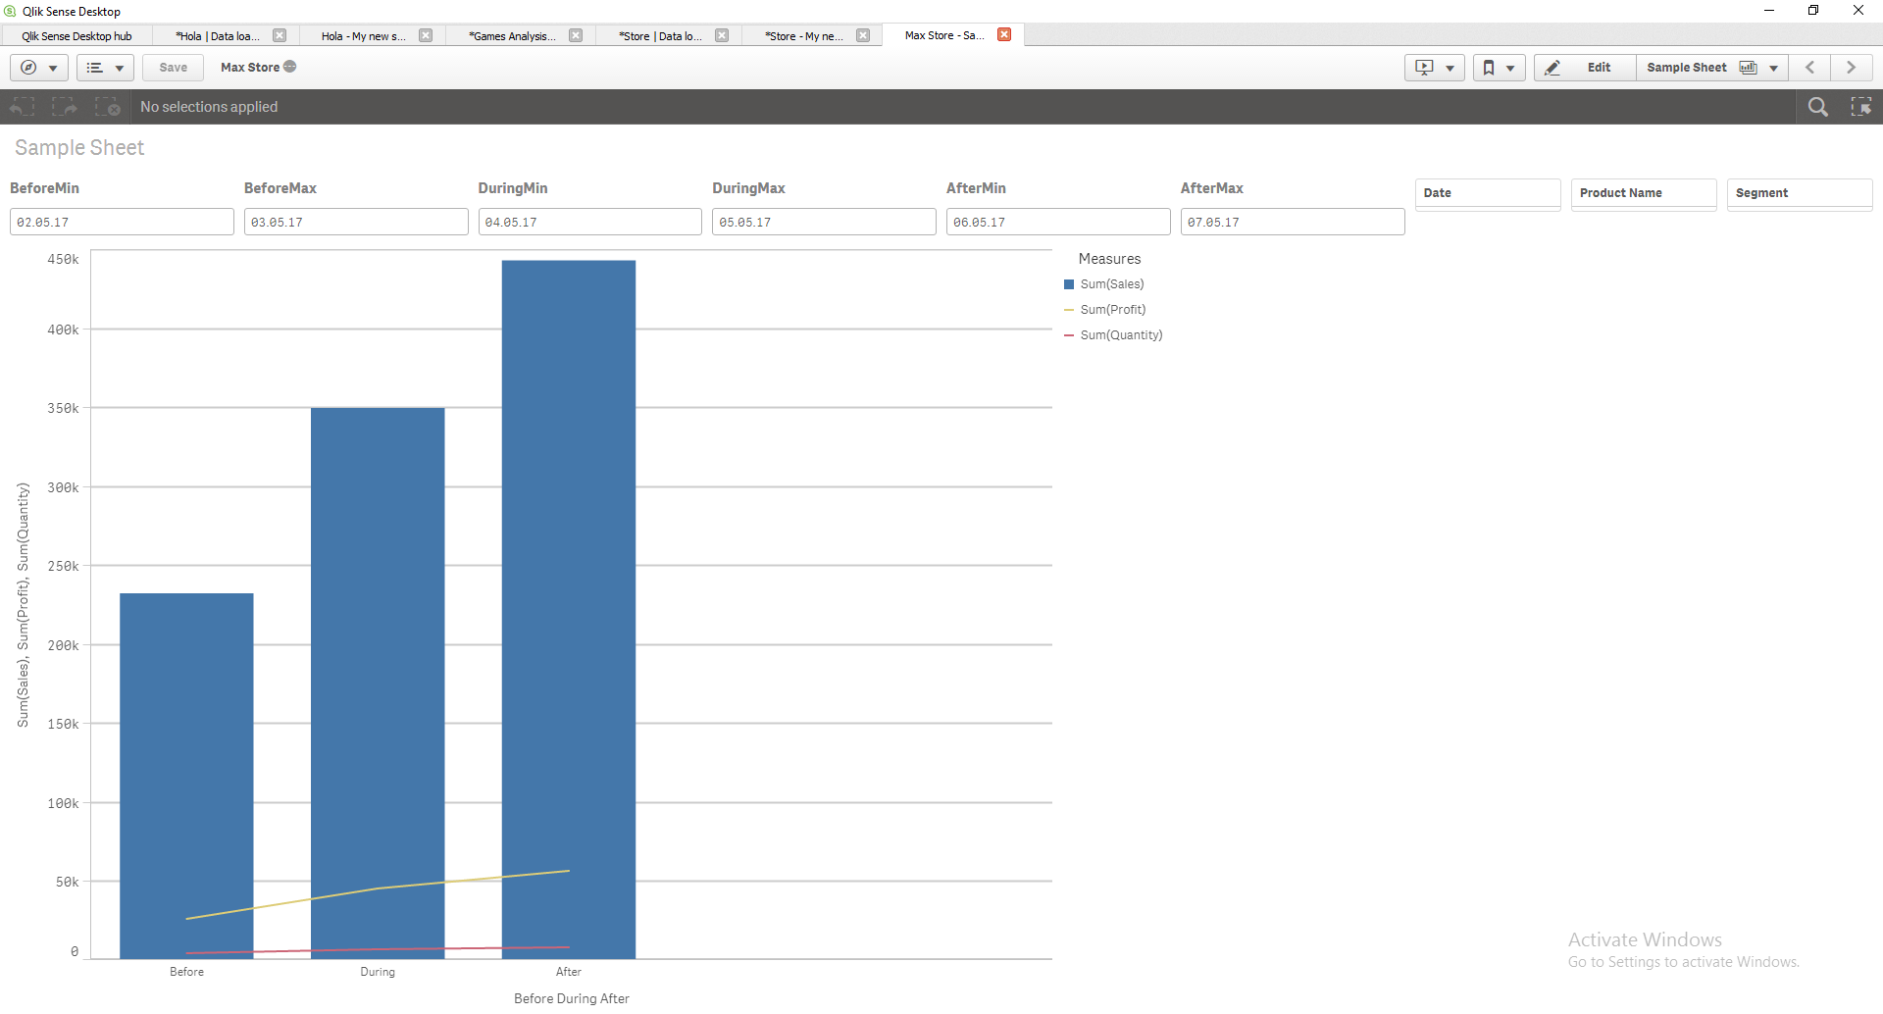Close the Hola Data load editor tab

280,35
